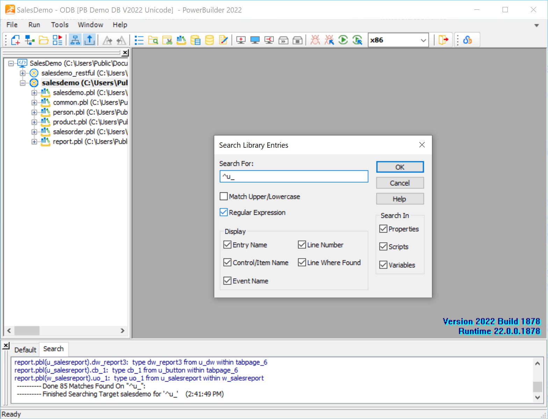Image resolution: width=548 pixels, height=419 pixels.
Task: Click the Full Build Workspace icon
Action: pyautogui.click(x=255, y=40)
